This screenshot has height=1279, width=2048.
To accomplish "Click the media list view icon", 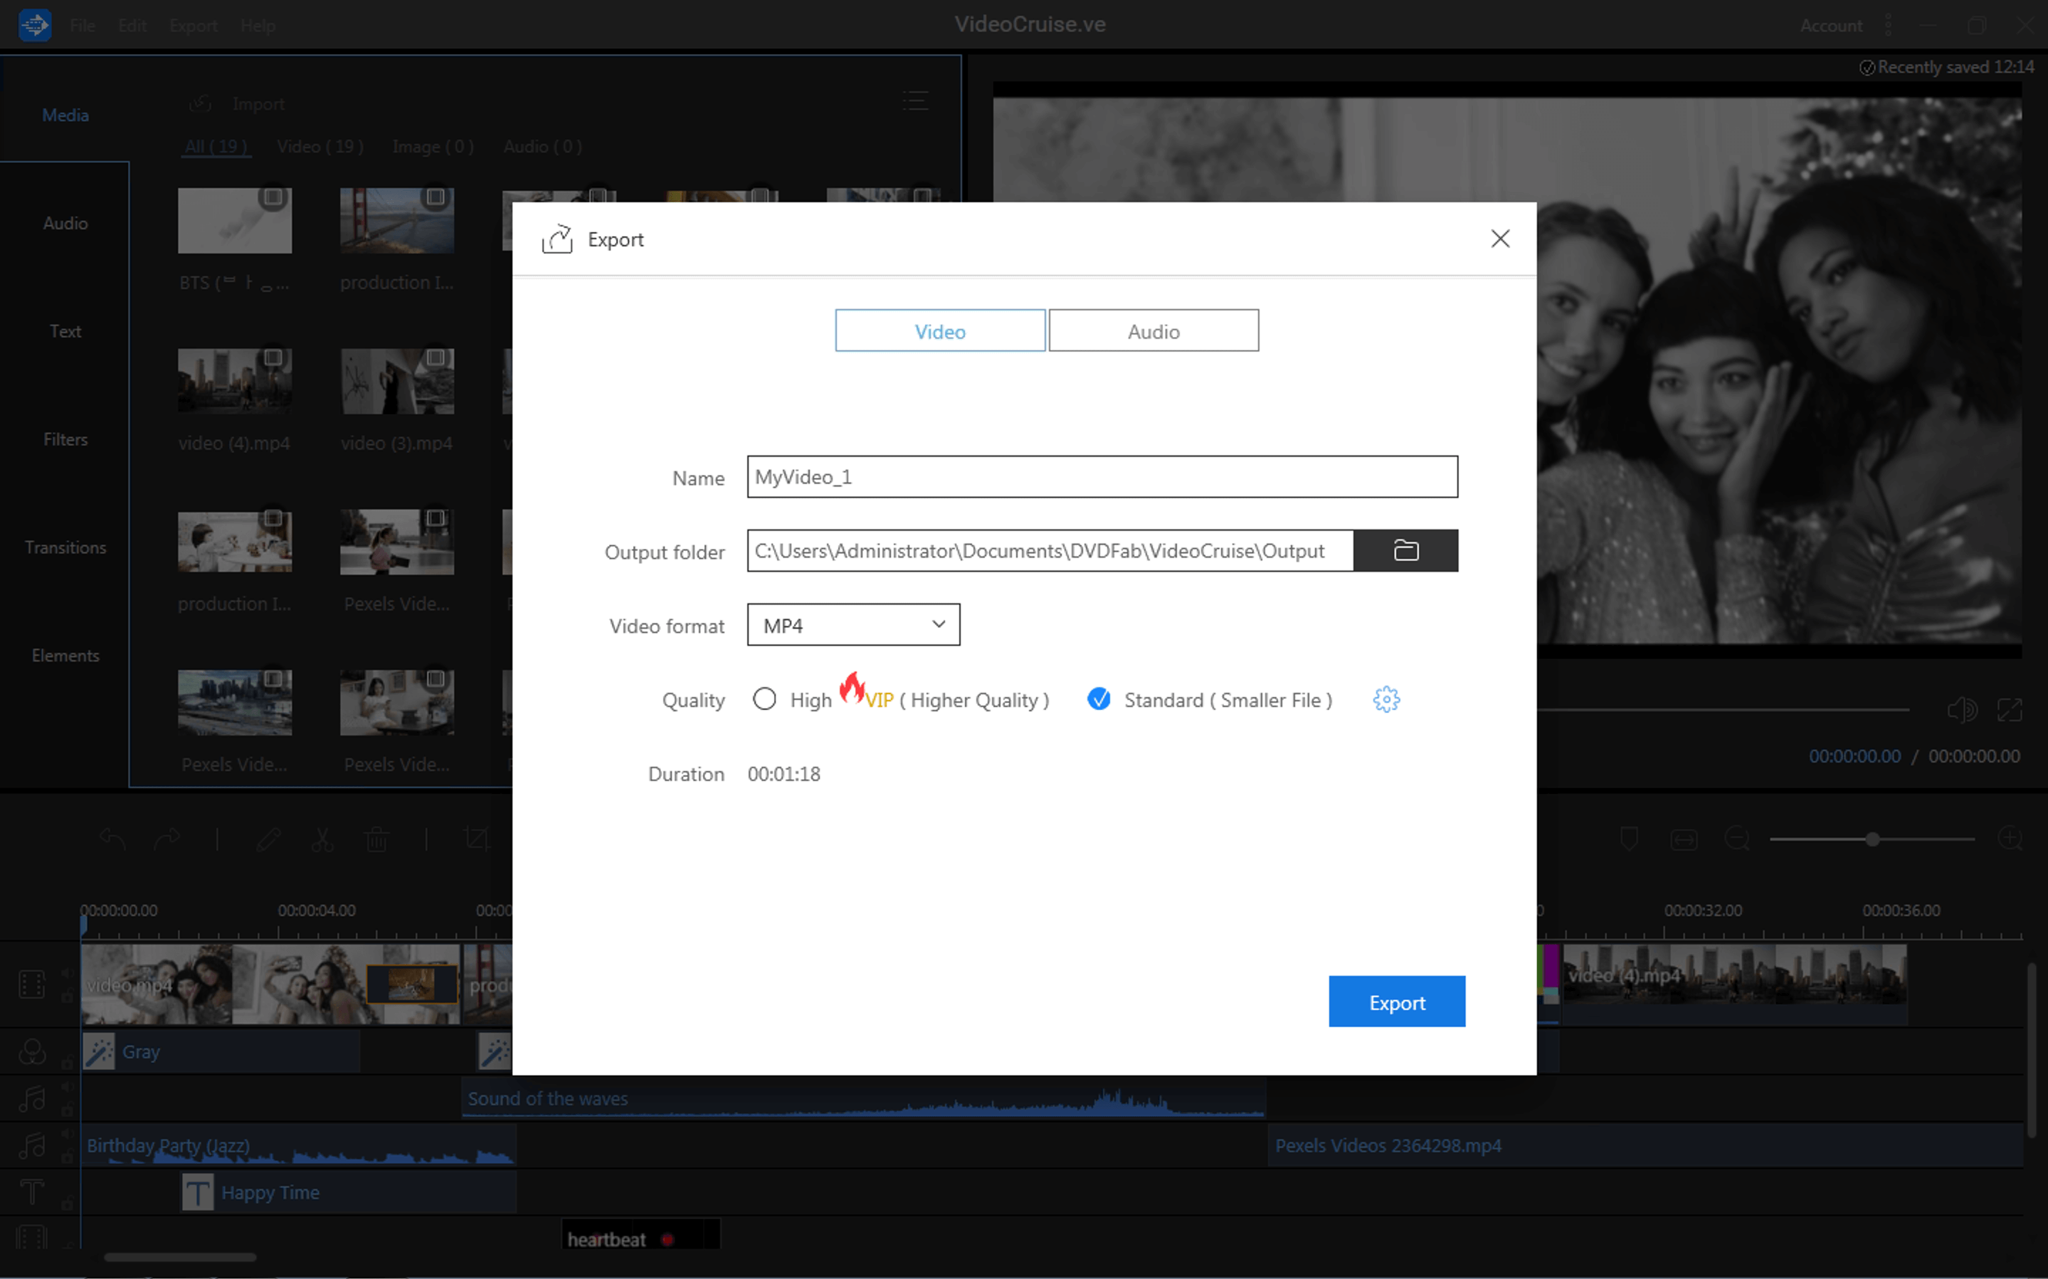I will click(914, 102).
